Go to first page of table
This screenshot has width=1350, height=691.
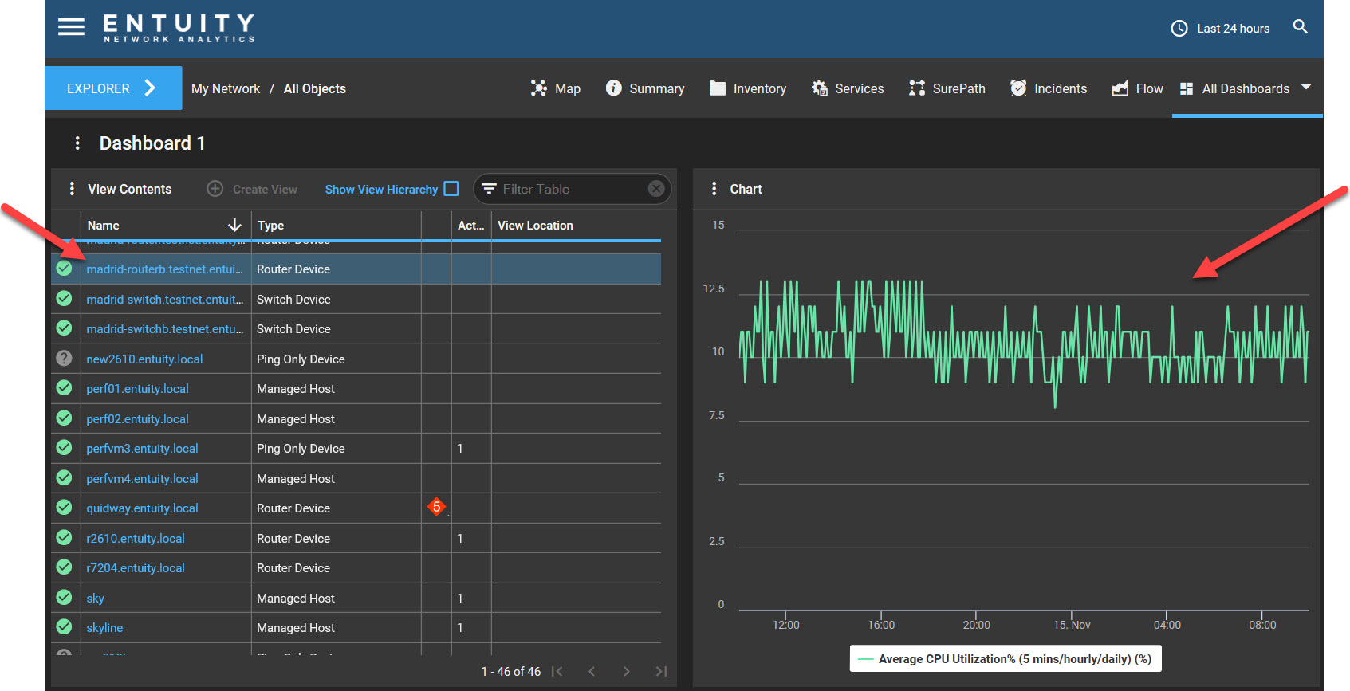pyautogui.click(x=557, y=672)
